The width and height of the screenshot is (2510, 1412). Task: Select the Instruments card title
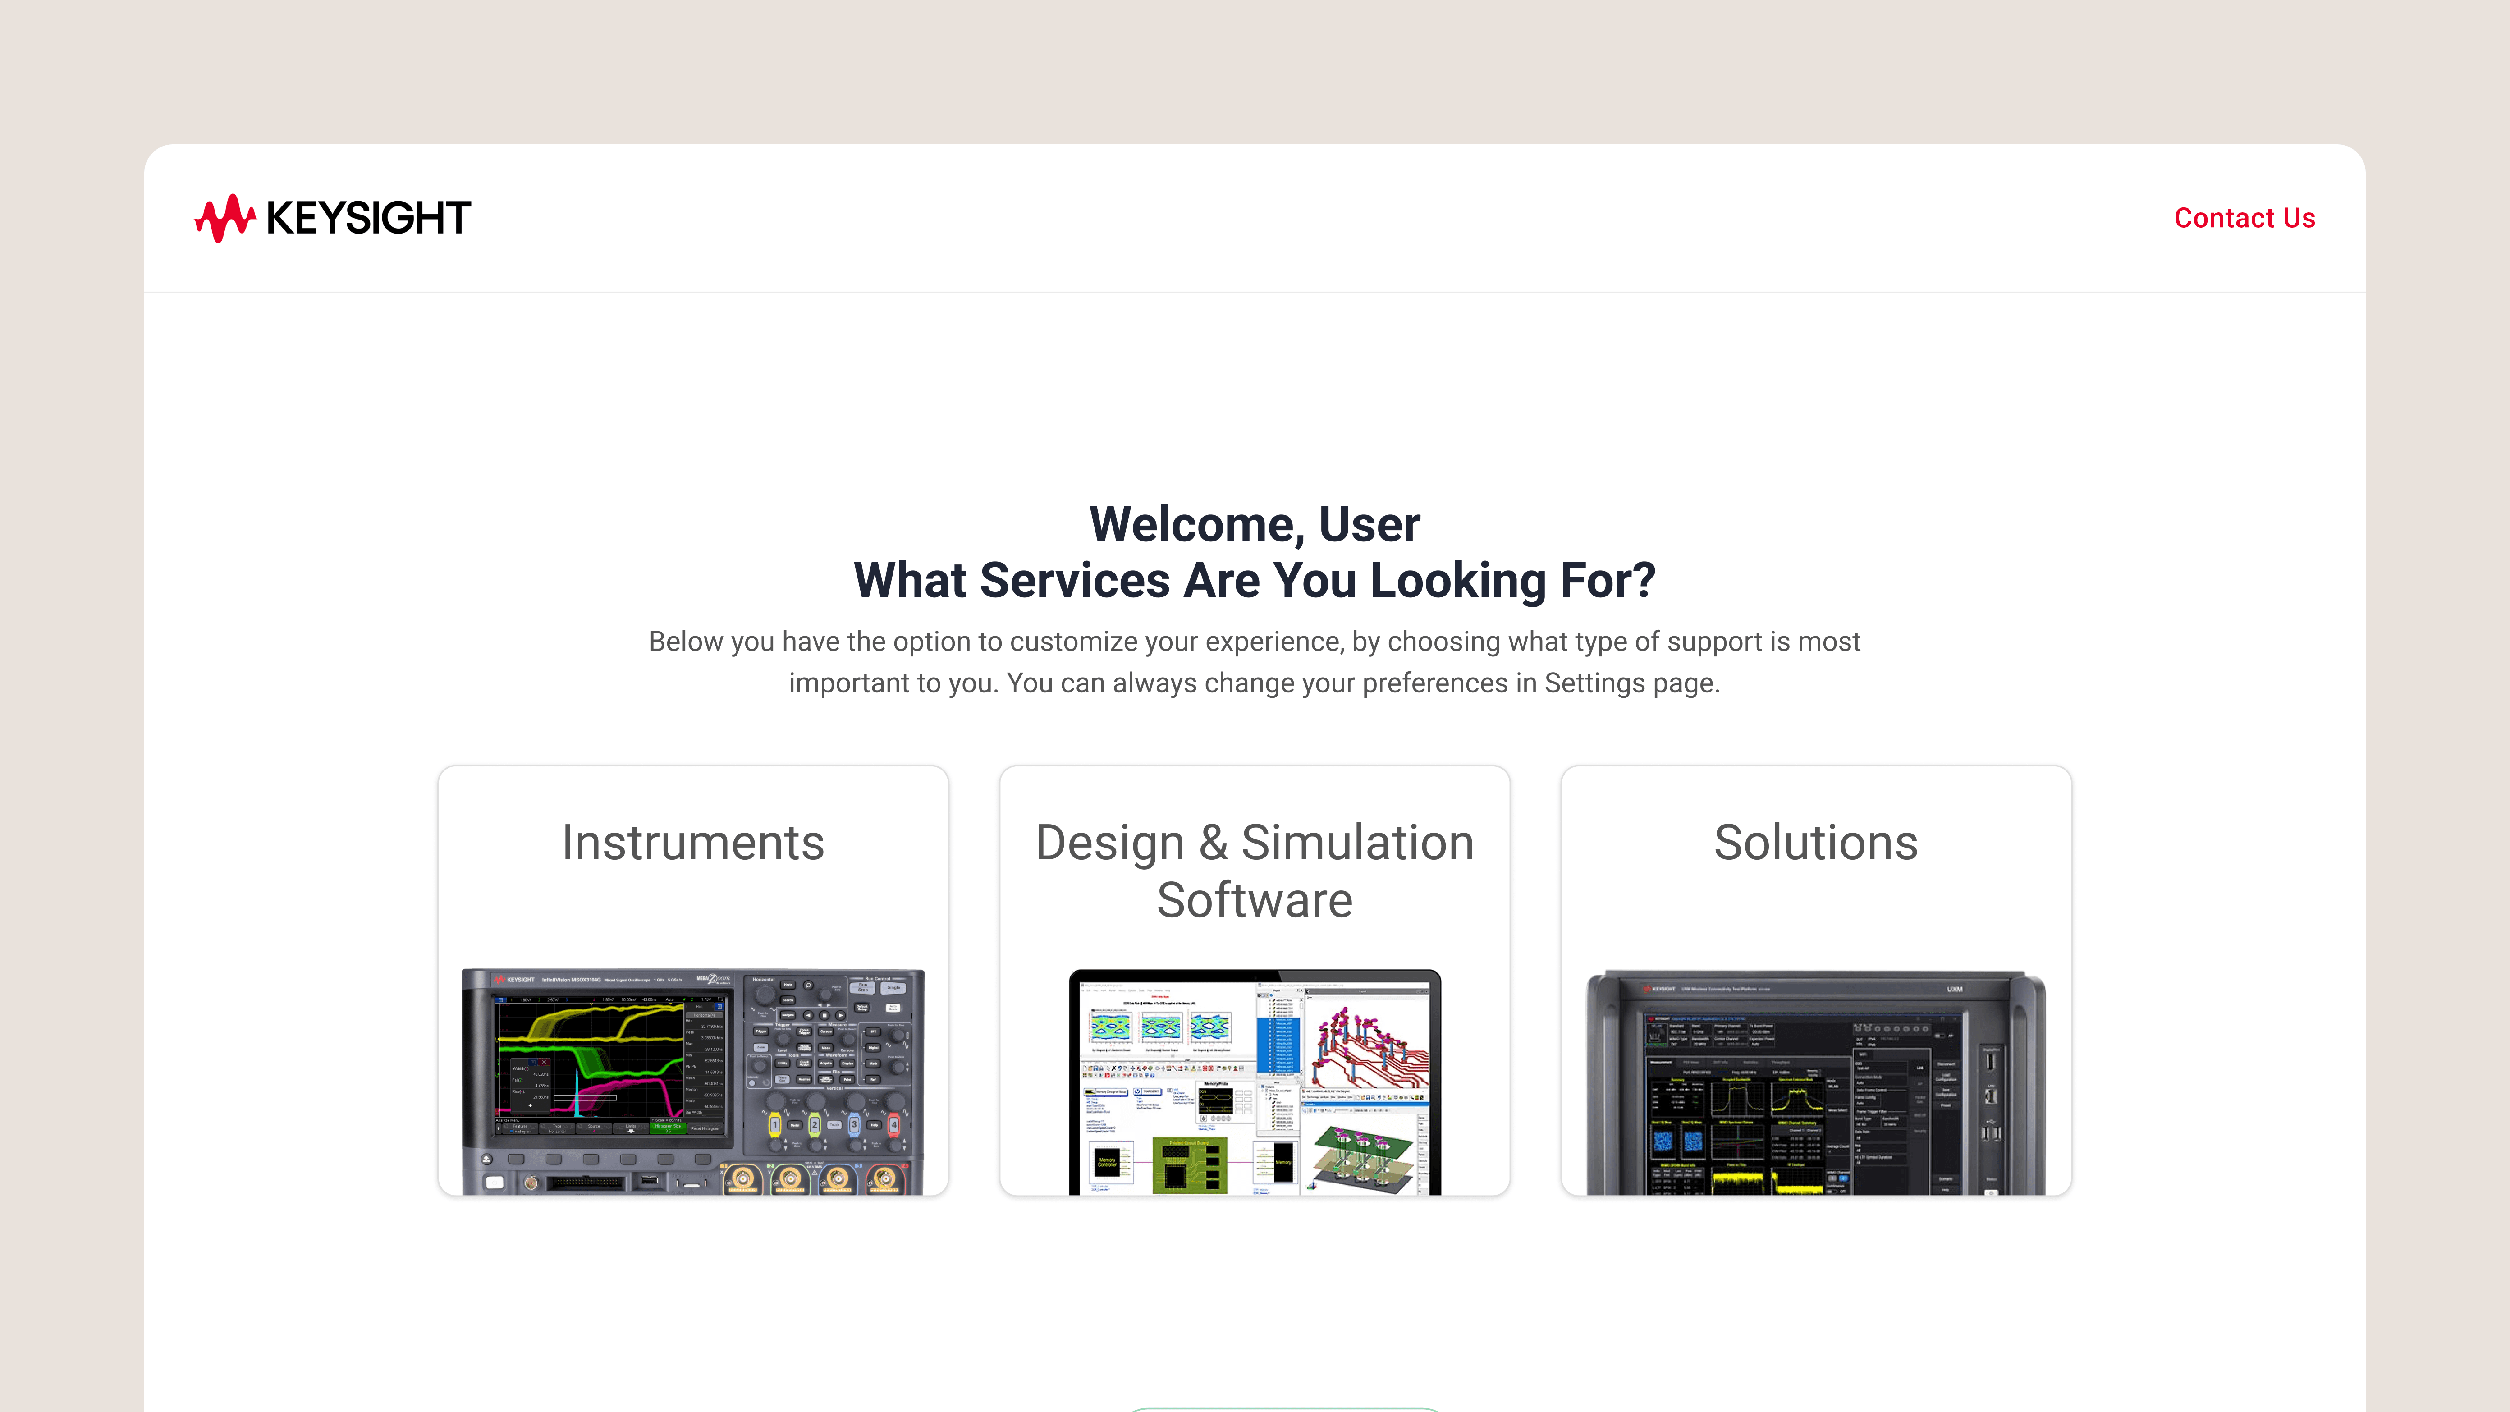(x=693, y=843)
